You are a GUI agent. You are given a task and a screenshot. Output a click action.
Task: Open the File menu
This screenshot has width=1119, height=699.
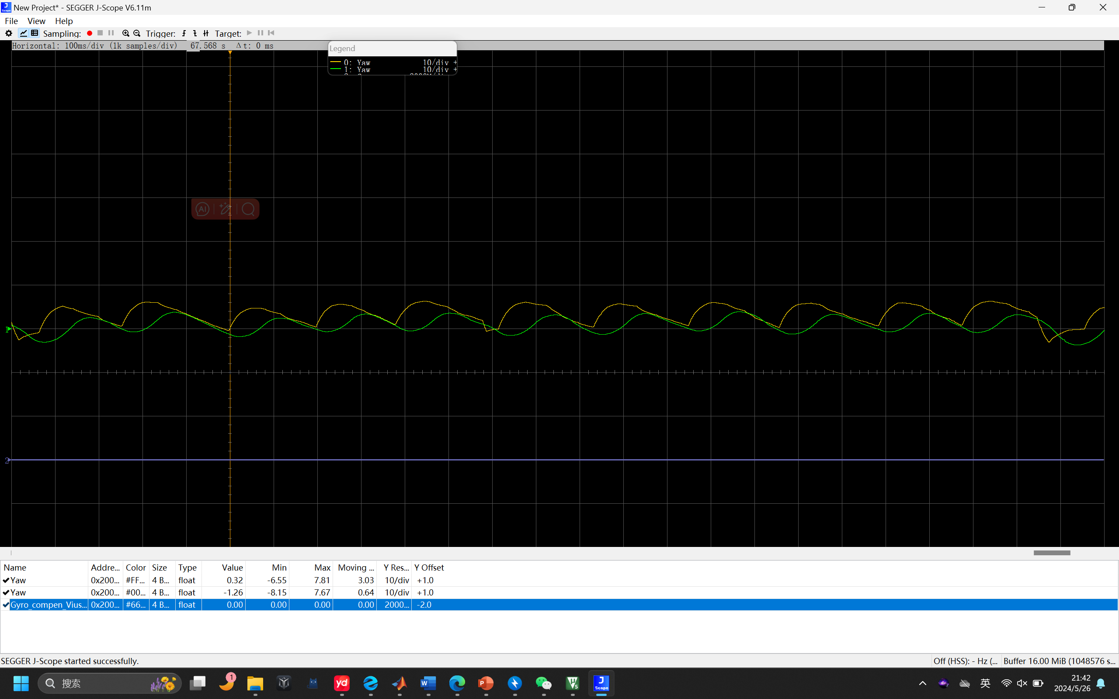(11, 21)
